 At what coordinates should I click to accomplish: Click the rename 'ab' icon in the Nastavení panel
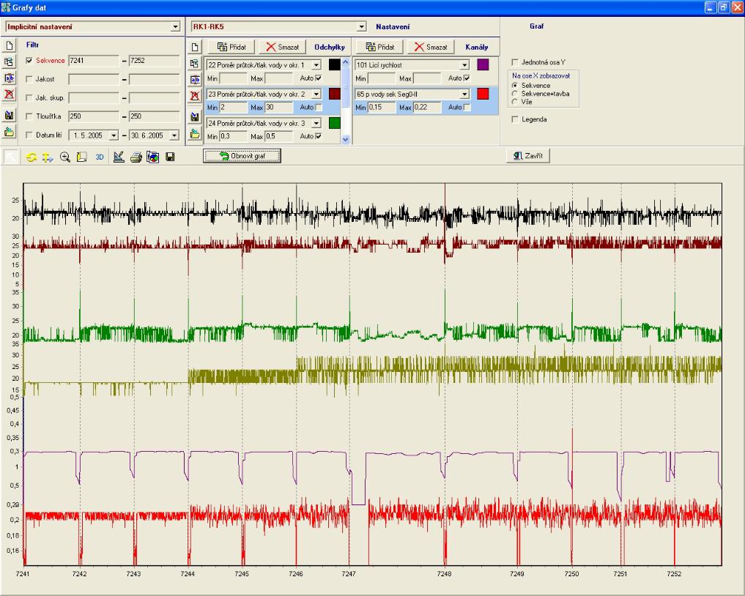195,80
